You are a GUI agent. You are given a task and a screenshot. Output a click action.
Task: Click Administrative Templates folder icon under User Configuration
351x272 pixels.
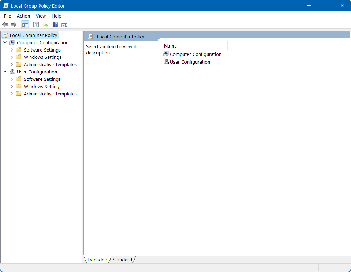[x=19, y=94]
